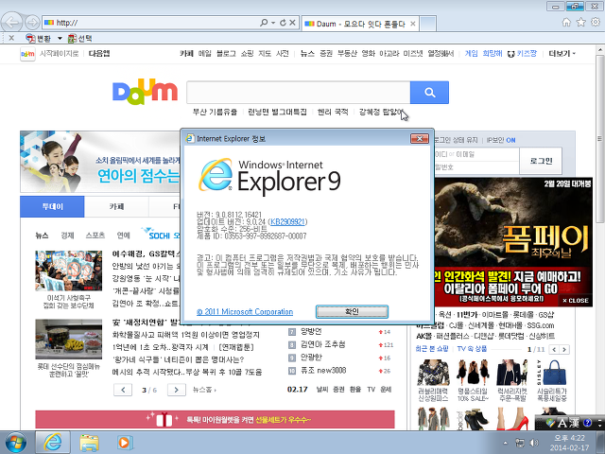
Task: Click next arrow in shopping carousel
Action: (564, 349)
